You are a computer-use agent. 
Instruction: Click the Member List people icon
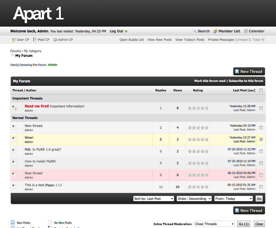pyautogui.click(x=215, y=31)
